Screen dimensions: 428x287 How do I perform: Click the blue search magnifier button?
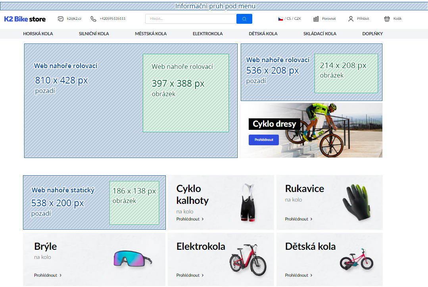pyautogui.click(x=244, y=19)
